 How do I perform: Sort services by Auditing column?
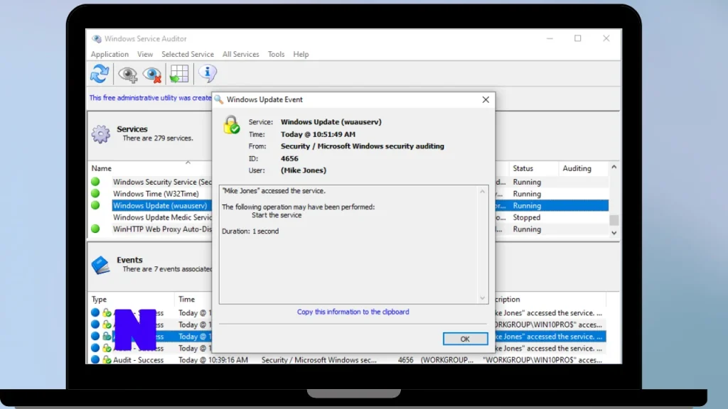(x=577, y=168)
